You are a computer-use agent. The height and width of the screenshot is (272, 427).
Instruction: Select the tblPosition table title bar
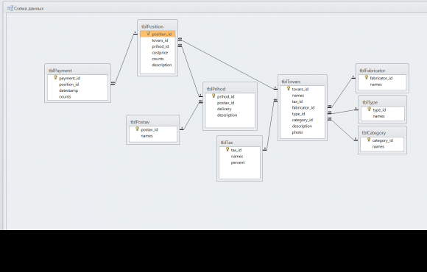pyautogui.click(x=158, y=26)
